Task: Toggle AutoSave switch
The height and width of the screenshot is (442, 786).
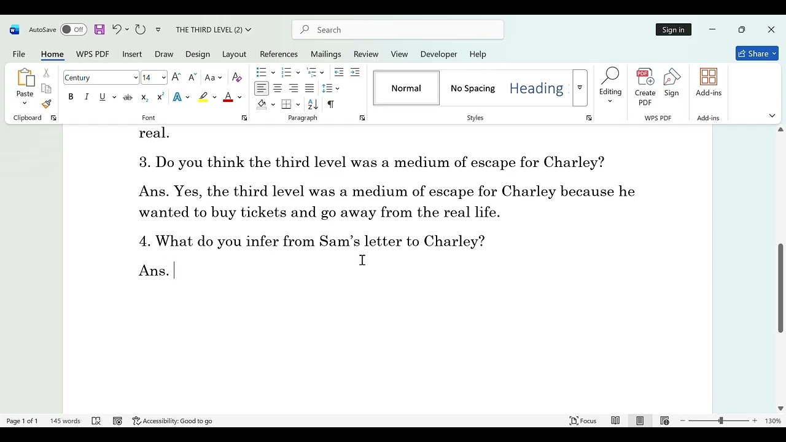Action: 74,29
